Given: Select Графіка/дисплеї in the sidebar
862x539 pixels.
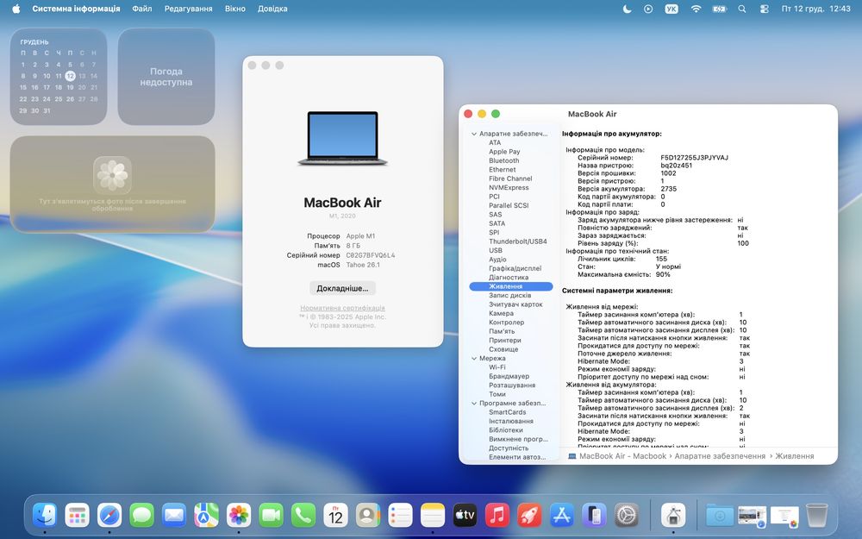Looking at the screenshot, I should [515, 268].
